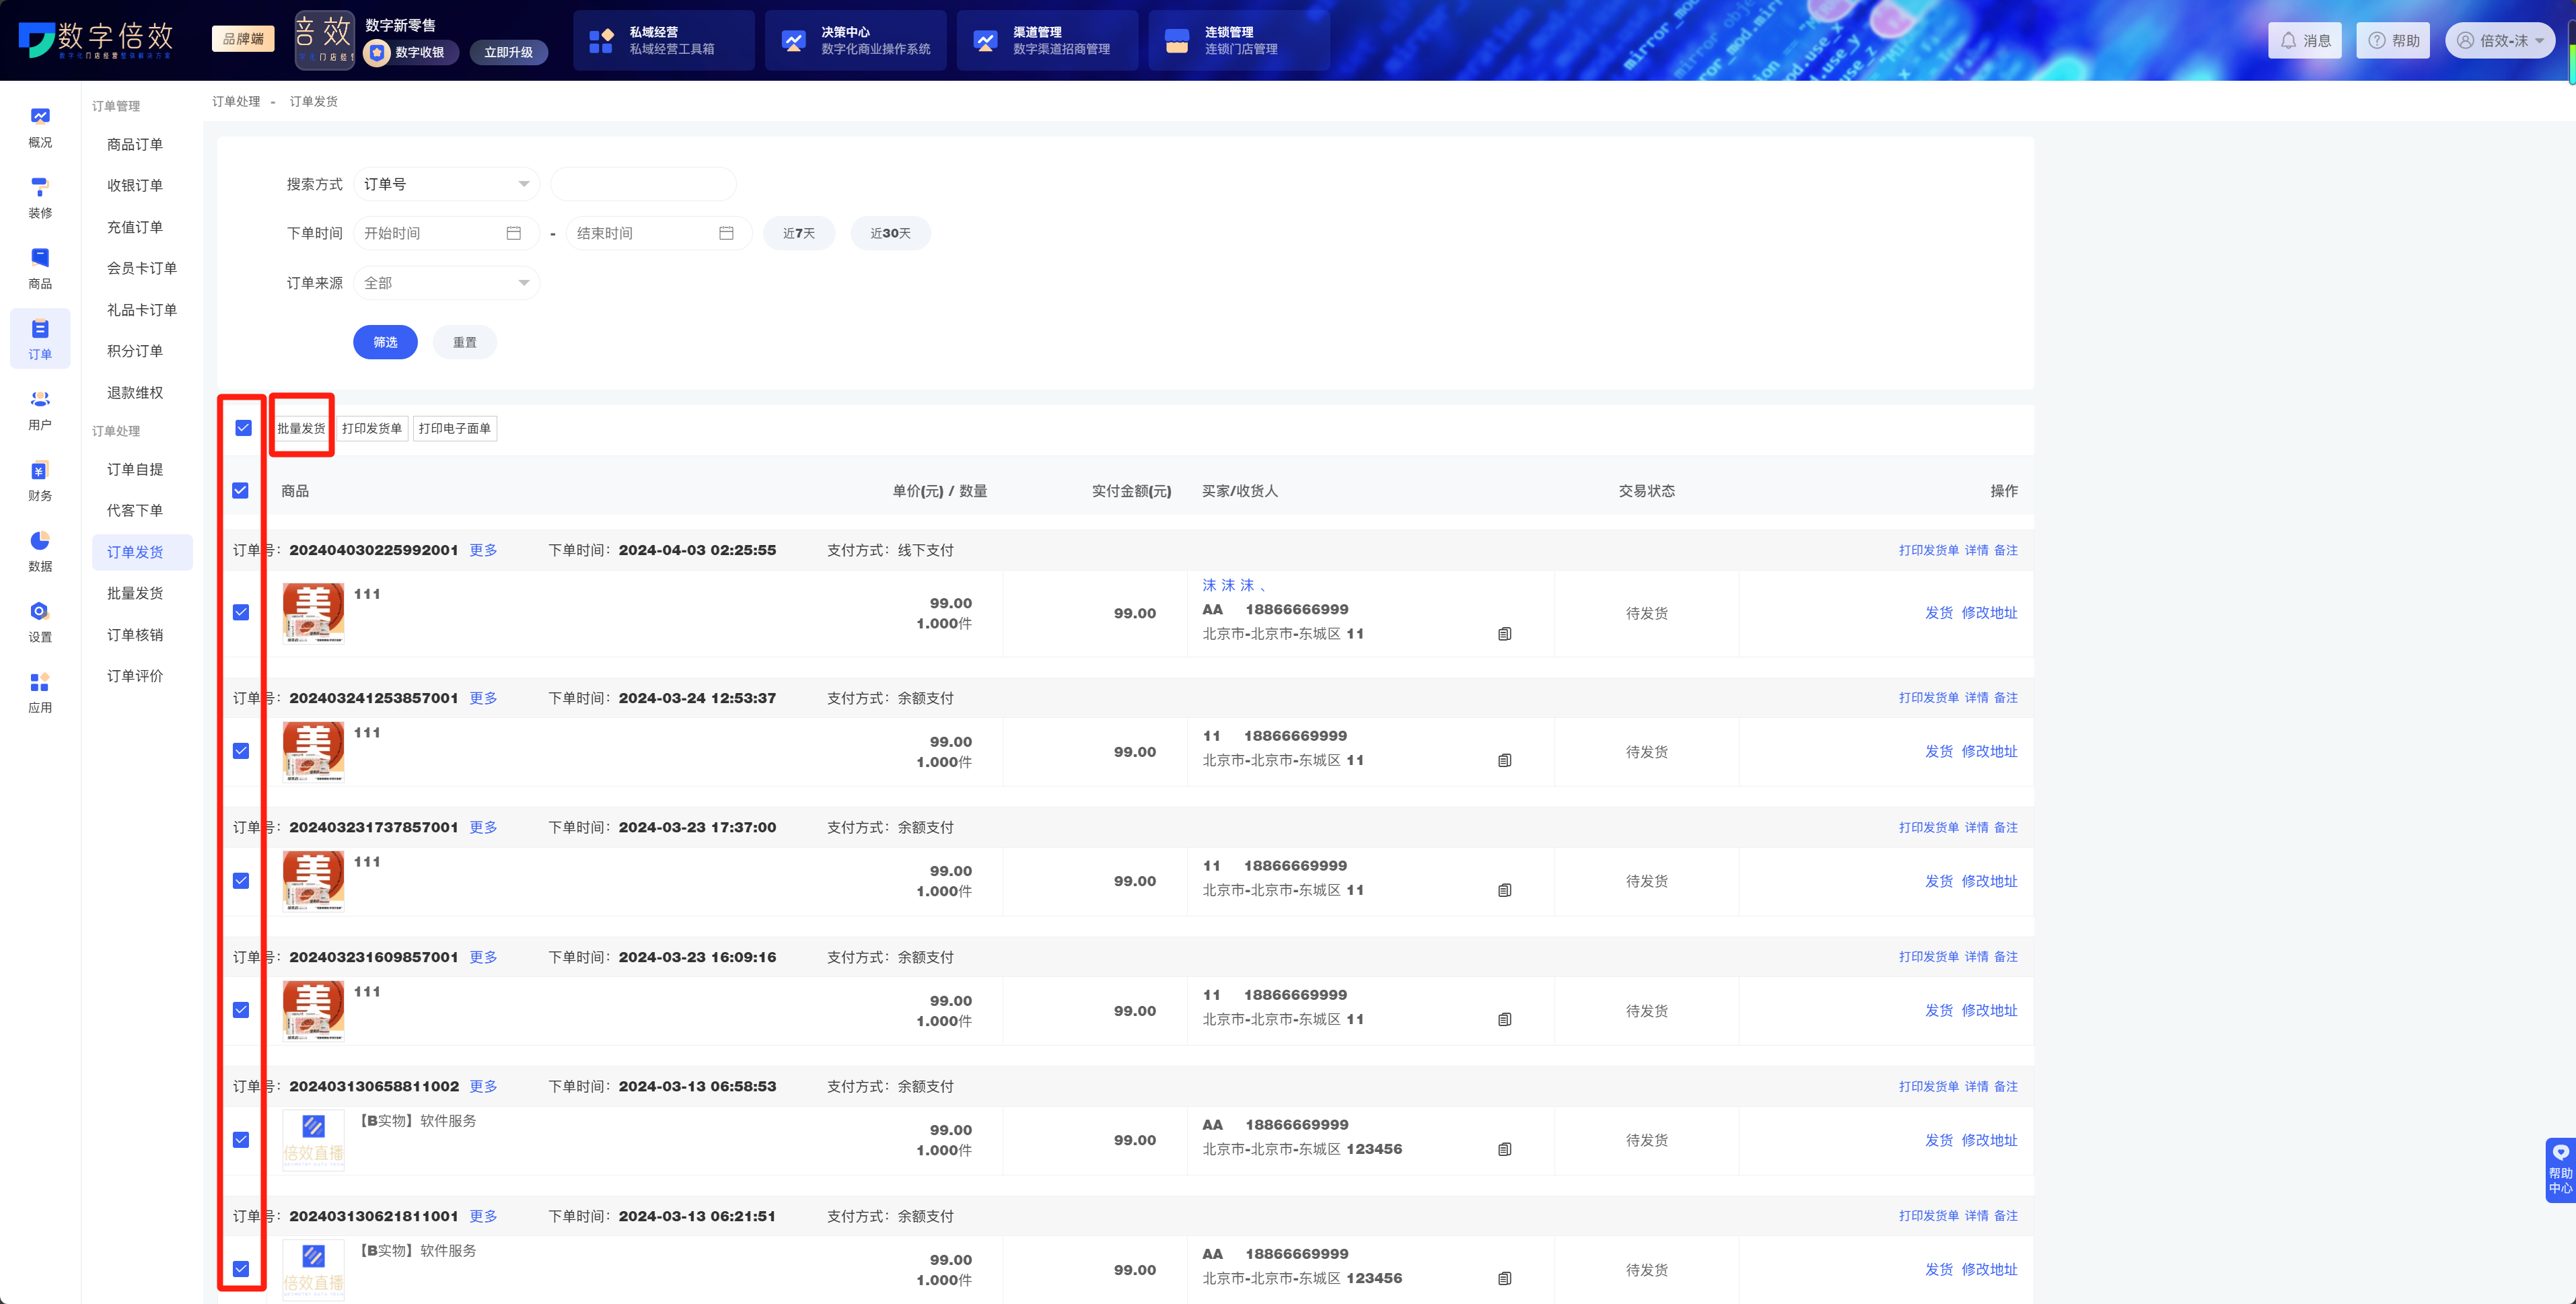The image size is (2576, 1304).
Task: Click the 渠道管理 chart icon
Action: point(985,41)
